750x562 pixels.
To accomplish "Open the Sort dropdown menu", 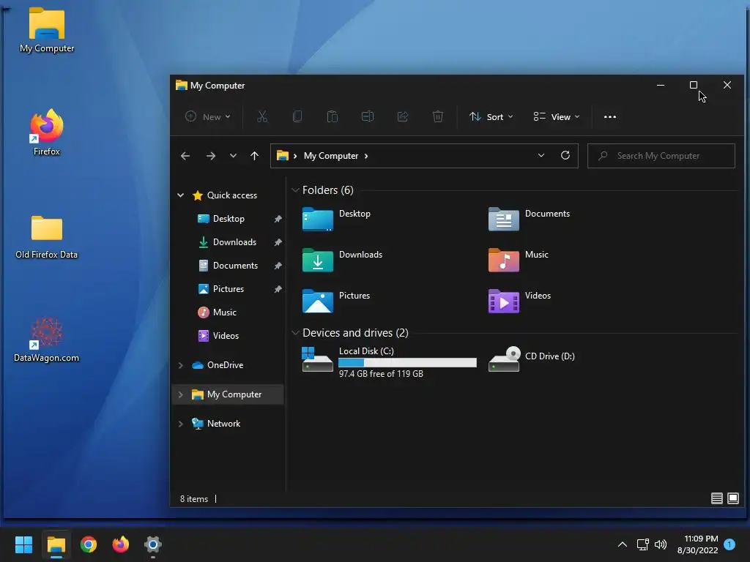I will (491, 116).
